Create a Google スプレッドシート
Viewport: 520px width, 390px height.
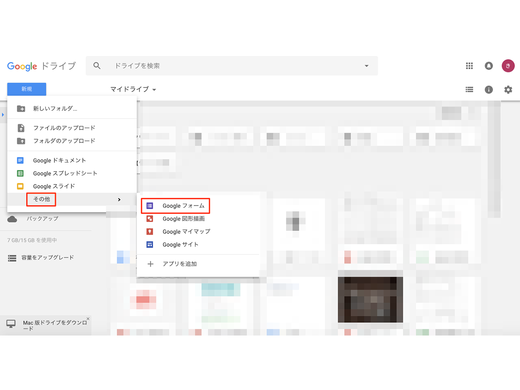pyautogui.click(x=72, y=173)
